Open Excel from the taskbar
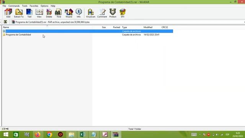The height and width of the screenshot is (138, 245). [x=83, y=135]
